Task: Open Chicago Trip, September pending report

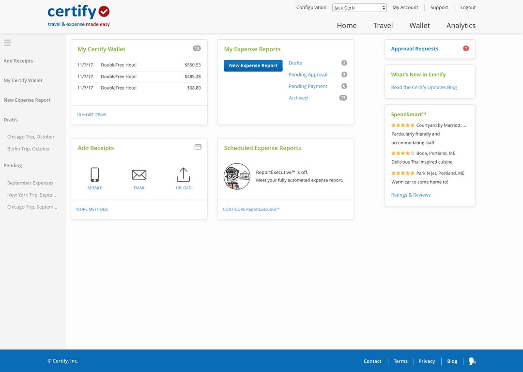Action: pyautogui.click(x=32, y=207)
